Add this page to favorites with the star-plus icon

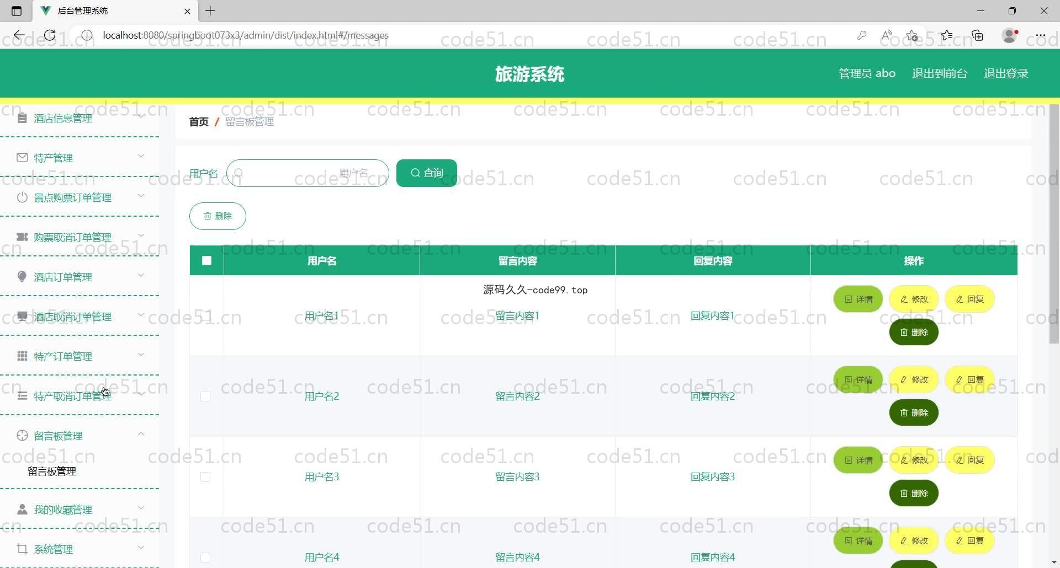point(912,35)
